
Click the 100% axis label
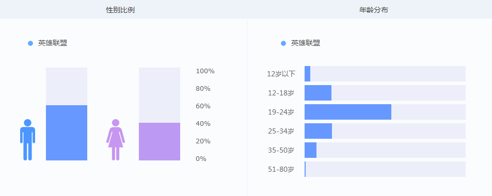click(205, 71)
